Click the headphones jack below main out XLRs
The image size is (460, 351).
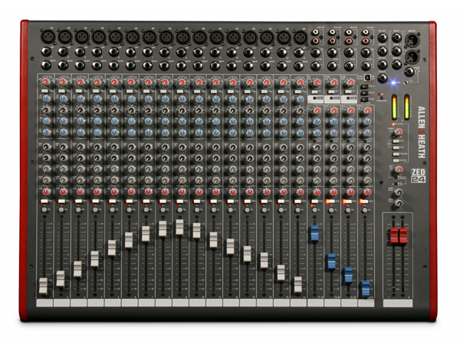[409, 71]
